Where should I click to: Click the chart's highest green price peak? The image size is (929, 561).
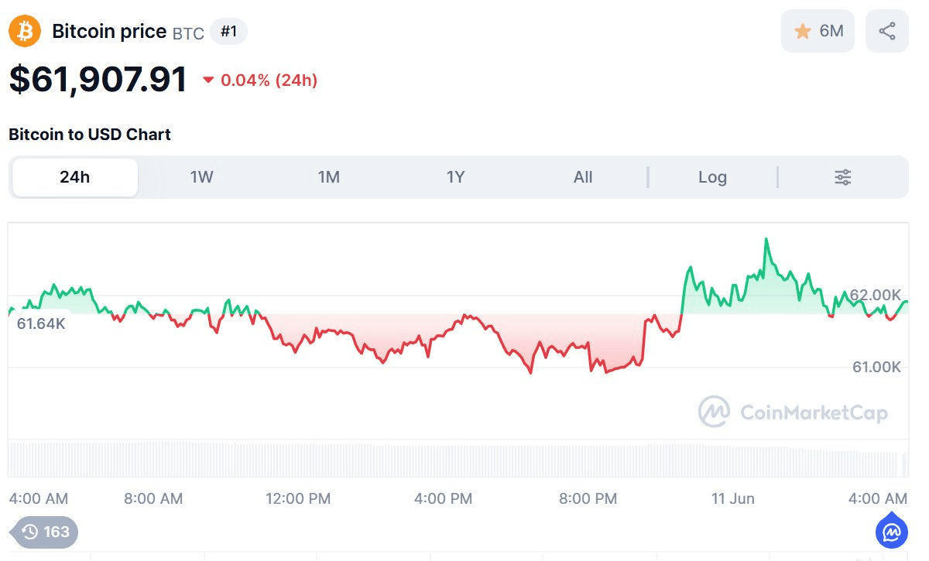(x=766, y=240)
